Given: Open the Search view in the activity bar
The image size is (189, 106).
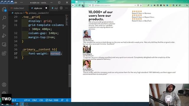Looking at the screenshot, I should [x=4, y=18].
